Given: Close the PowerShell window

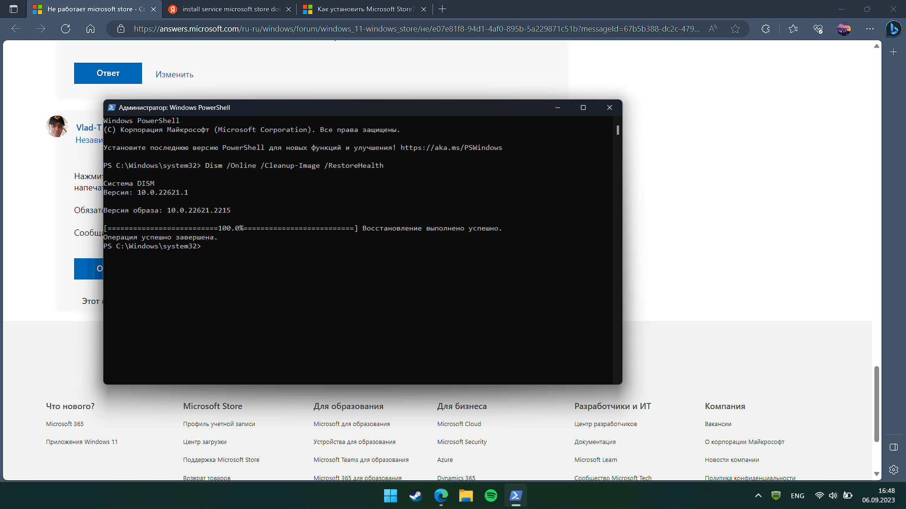Looking at the screenshot, I should 610,107.
